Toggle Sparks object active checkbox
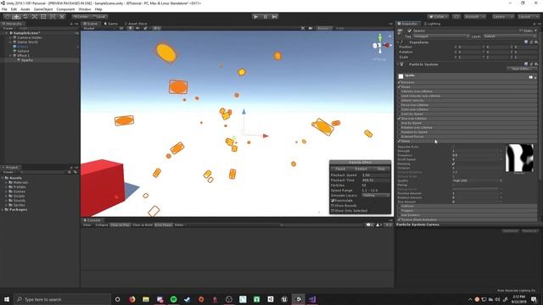Image resolution: width=543 pixels, height=305 pixels. coord(409,30)
